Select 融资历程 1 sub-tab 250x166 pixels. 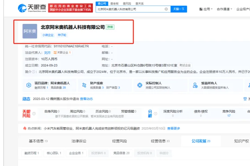coord(32,153)
